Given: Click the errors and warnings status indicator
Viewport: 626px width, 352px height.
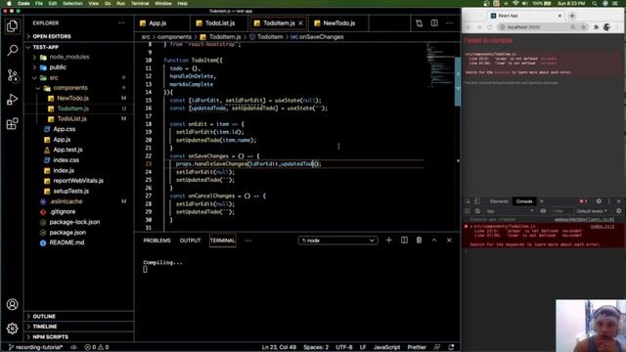Looking at the screenshot, I should [97, 347].
